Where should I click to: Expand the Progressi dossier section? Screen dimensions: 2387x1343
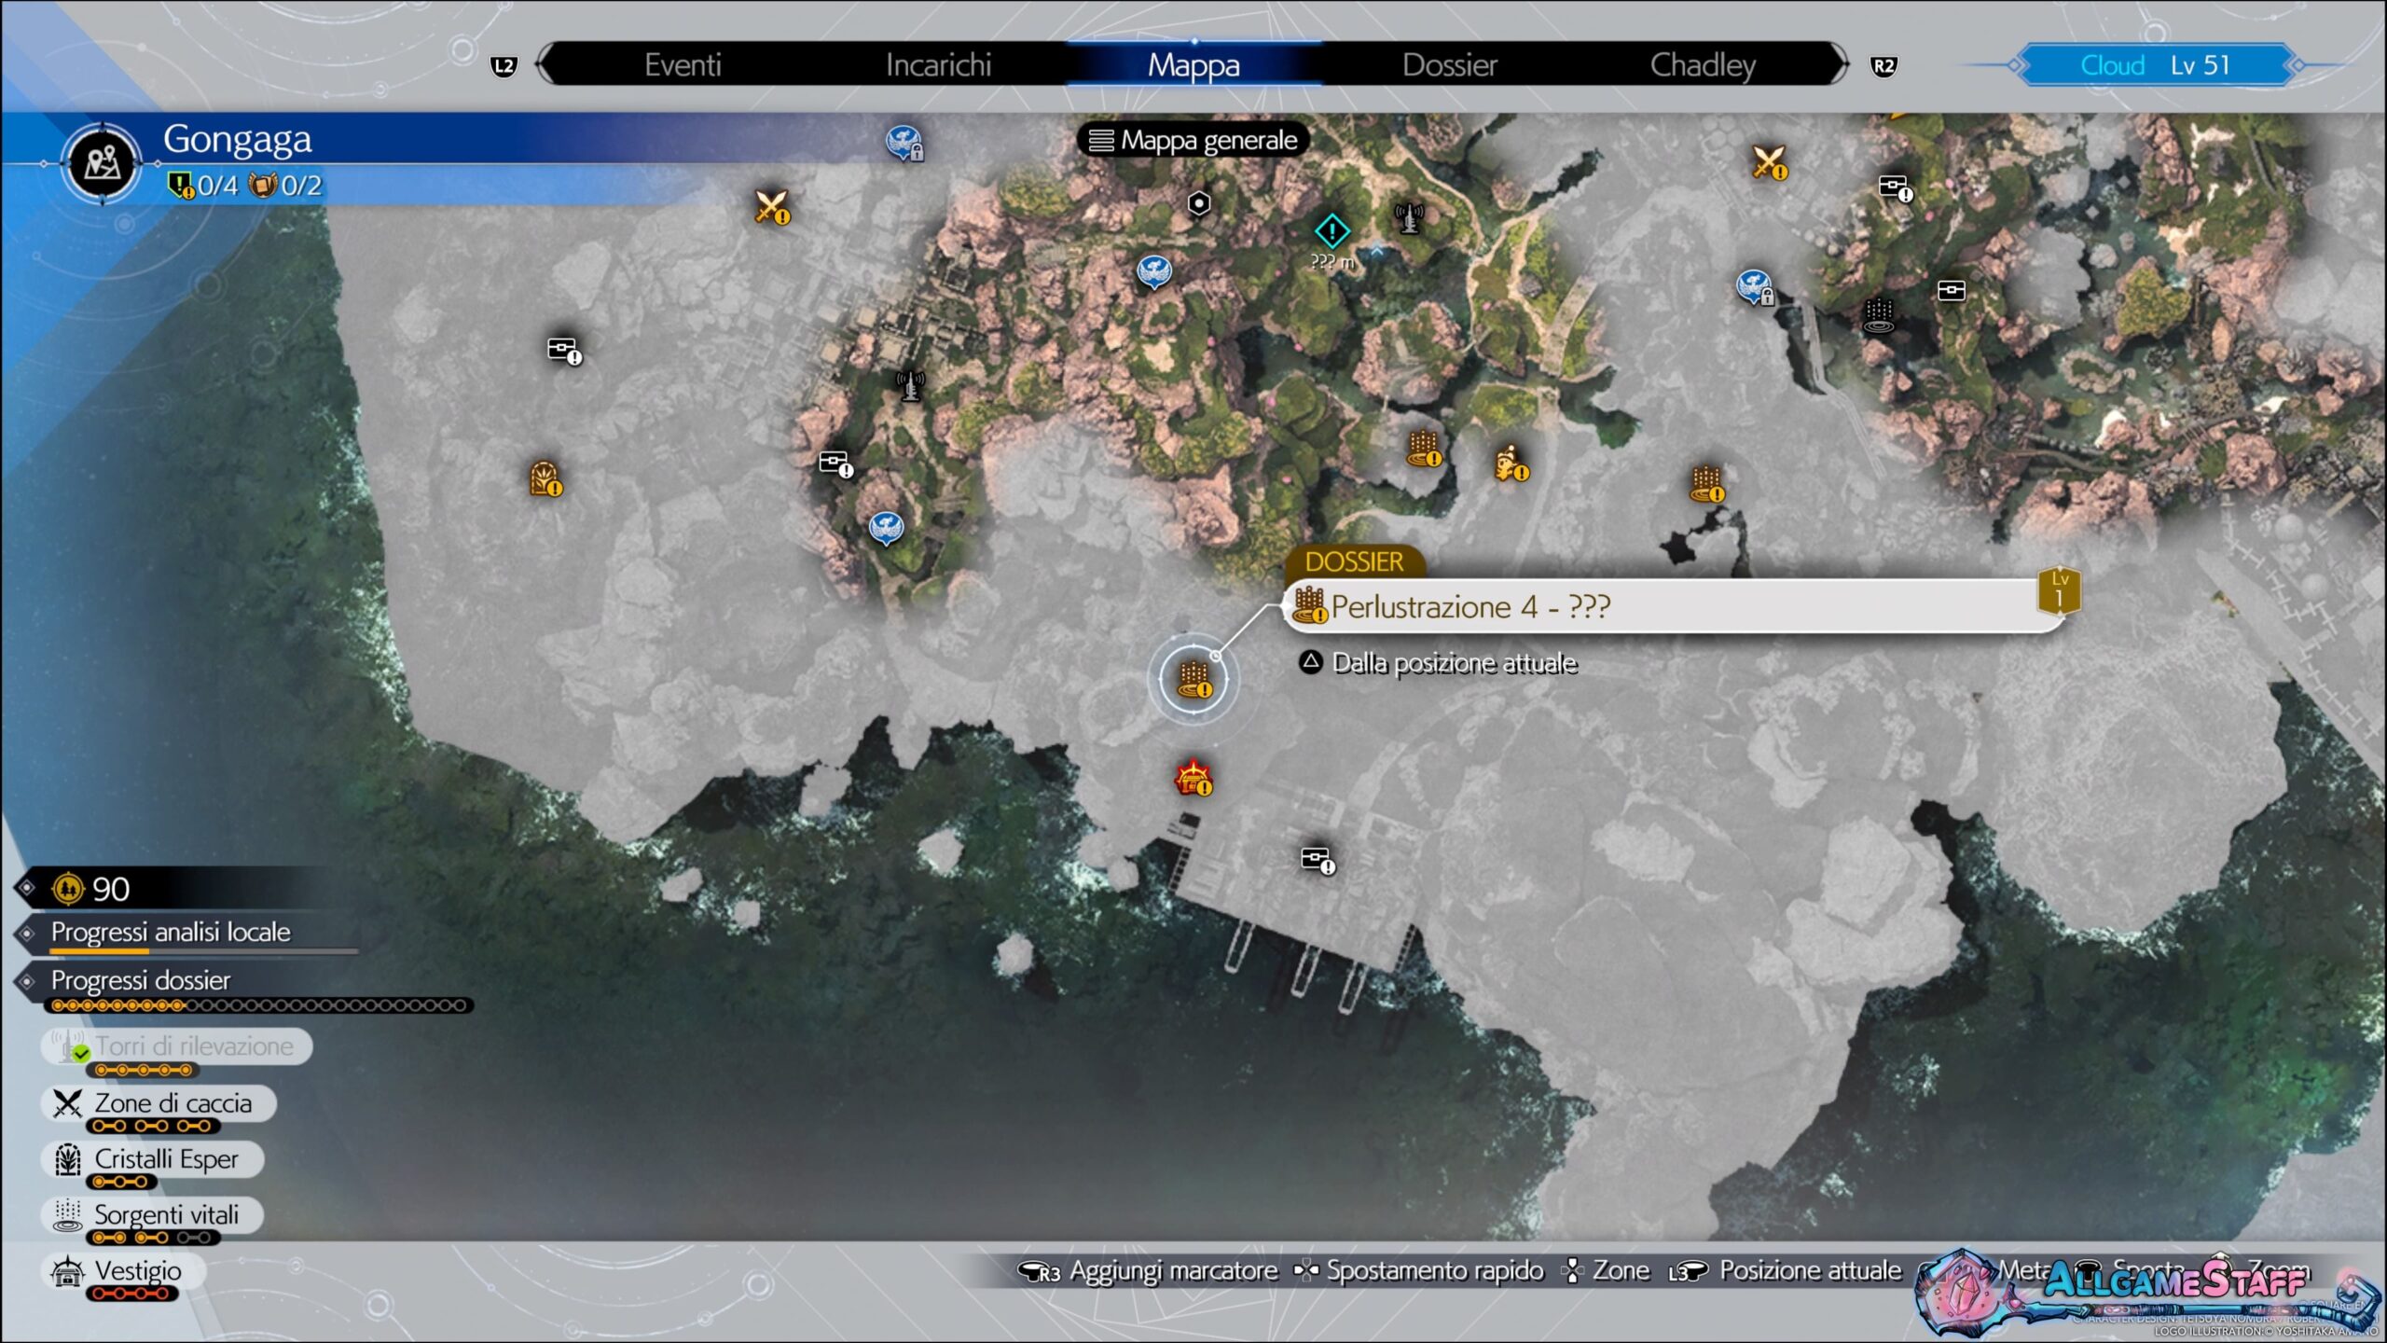(140, 980)
